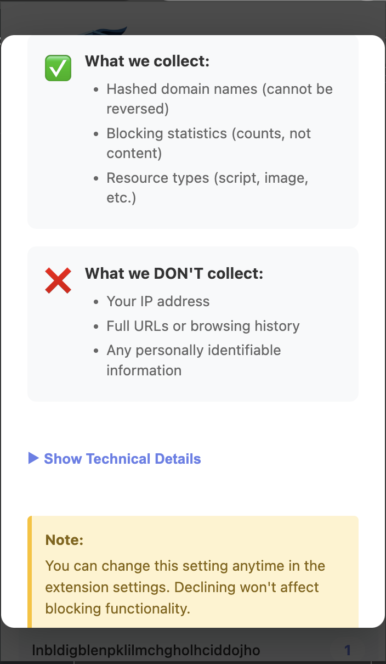This screenshot has width=386, height=664.
Task: Click the Note heading text
Action: (x=64, y=539)
